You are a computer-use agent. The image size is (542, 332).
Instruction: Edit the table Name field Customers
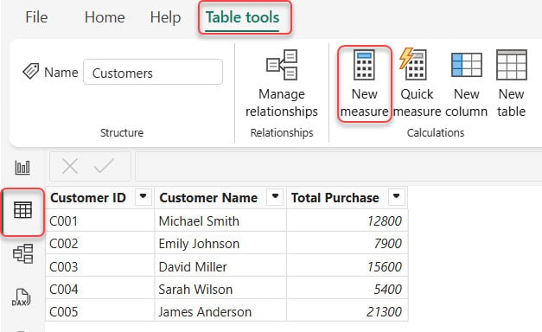(x=153, y=72)
